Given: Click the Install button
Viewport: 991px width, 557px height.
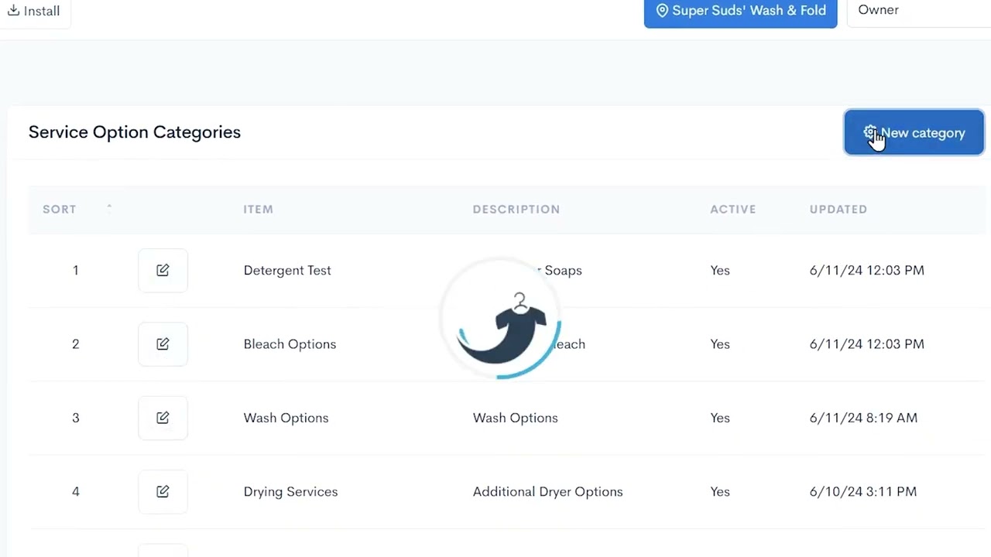Looking at the screenshot, I should (x=34, y=10).
